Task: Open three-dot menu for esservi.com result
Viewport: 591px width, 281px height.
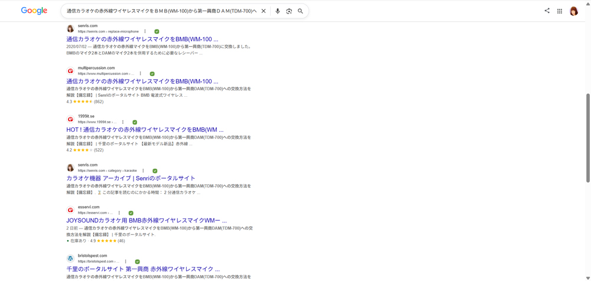Action: coord(119,213)
